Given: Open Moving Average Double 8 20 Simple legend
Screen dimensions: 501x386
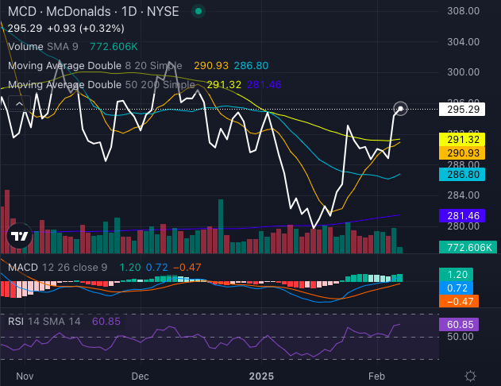Looking at the screenshot, I should point(95,65).
